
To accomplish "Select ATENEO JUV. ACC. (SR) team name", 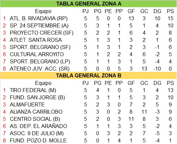I will [x=40, y=69].
